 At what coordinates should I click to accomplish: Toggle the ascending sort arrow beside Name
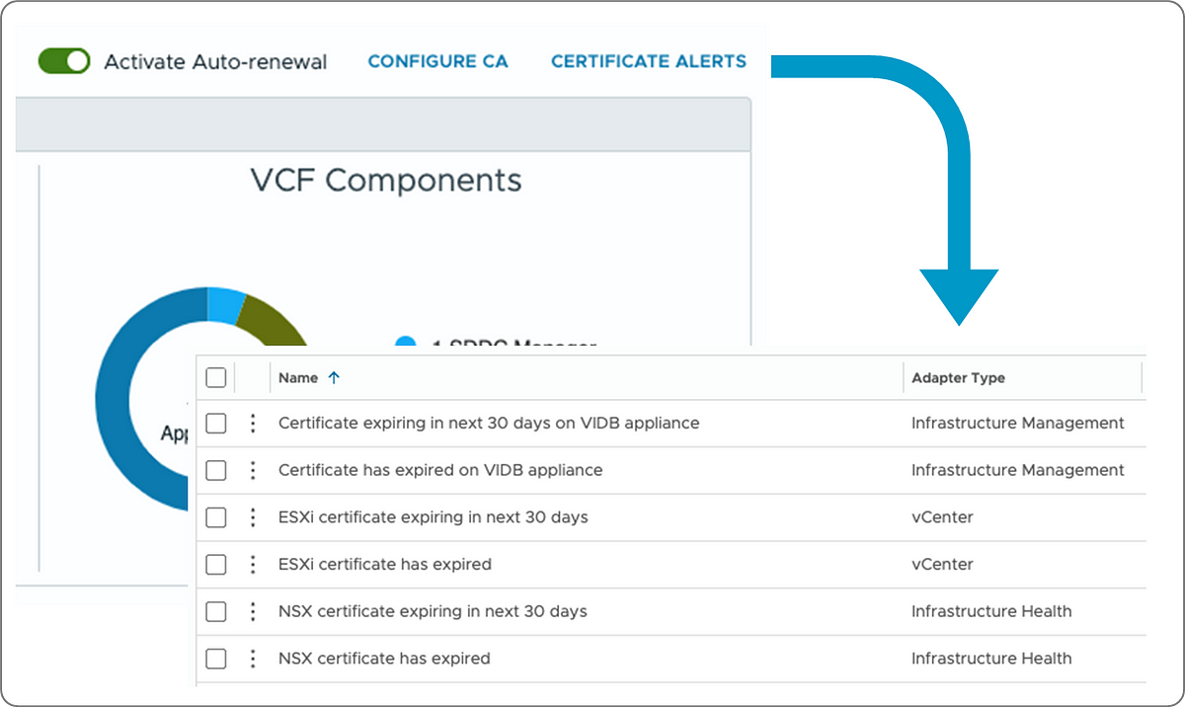(333, 377)
